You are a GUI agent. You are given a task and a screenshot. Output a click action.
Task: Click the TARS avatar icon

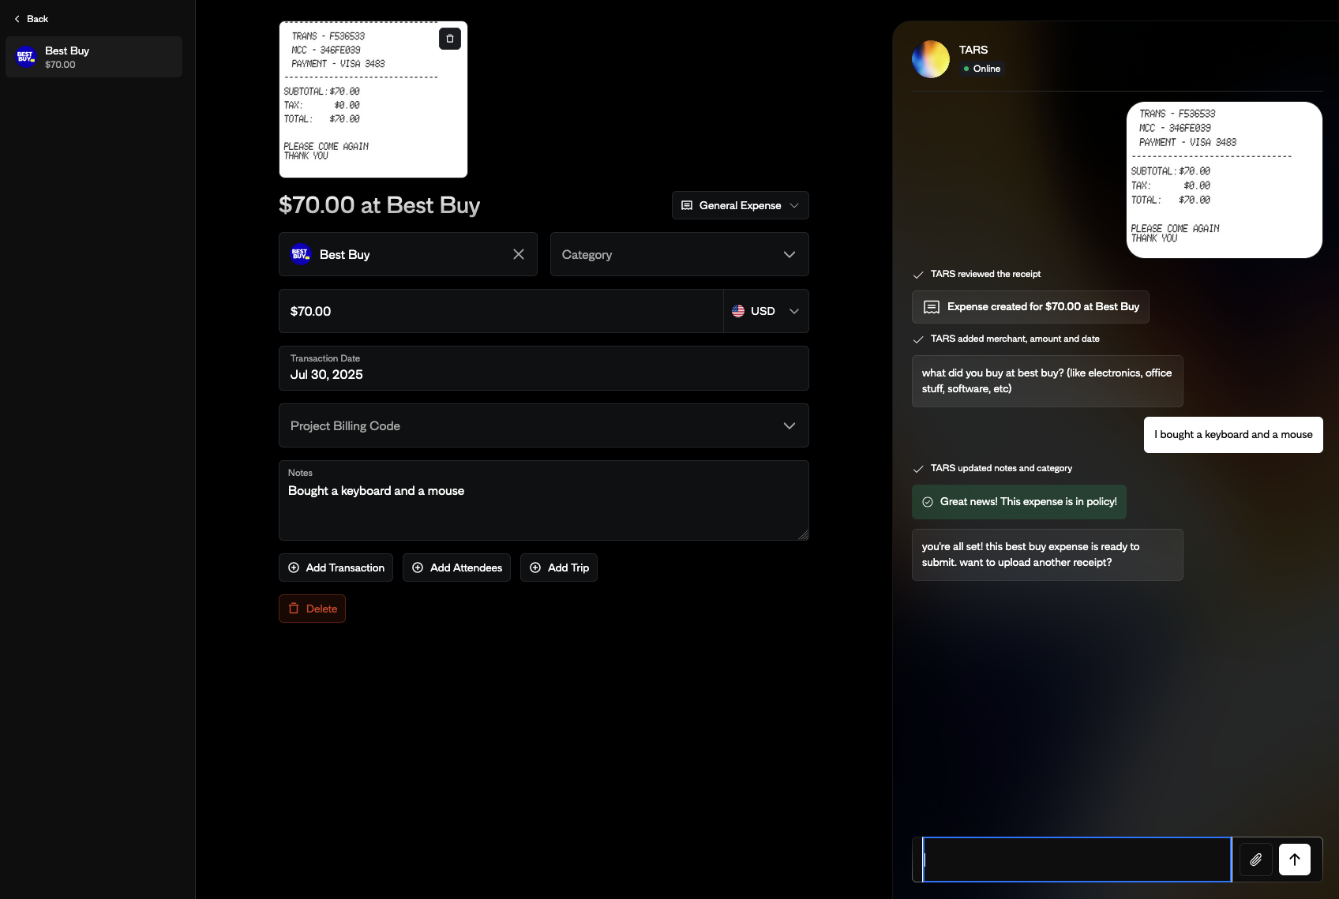(931, 59)
